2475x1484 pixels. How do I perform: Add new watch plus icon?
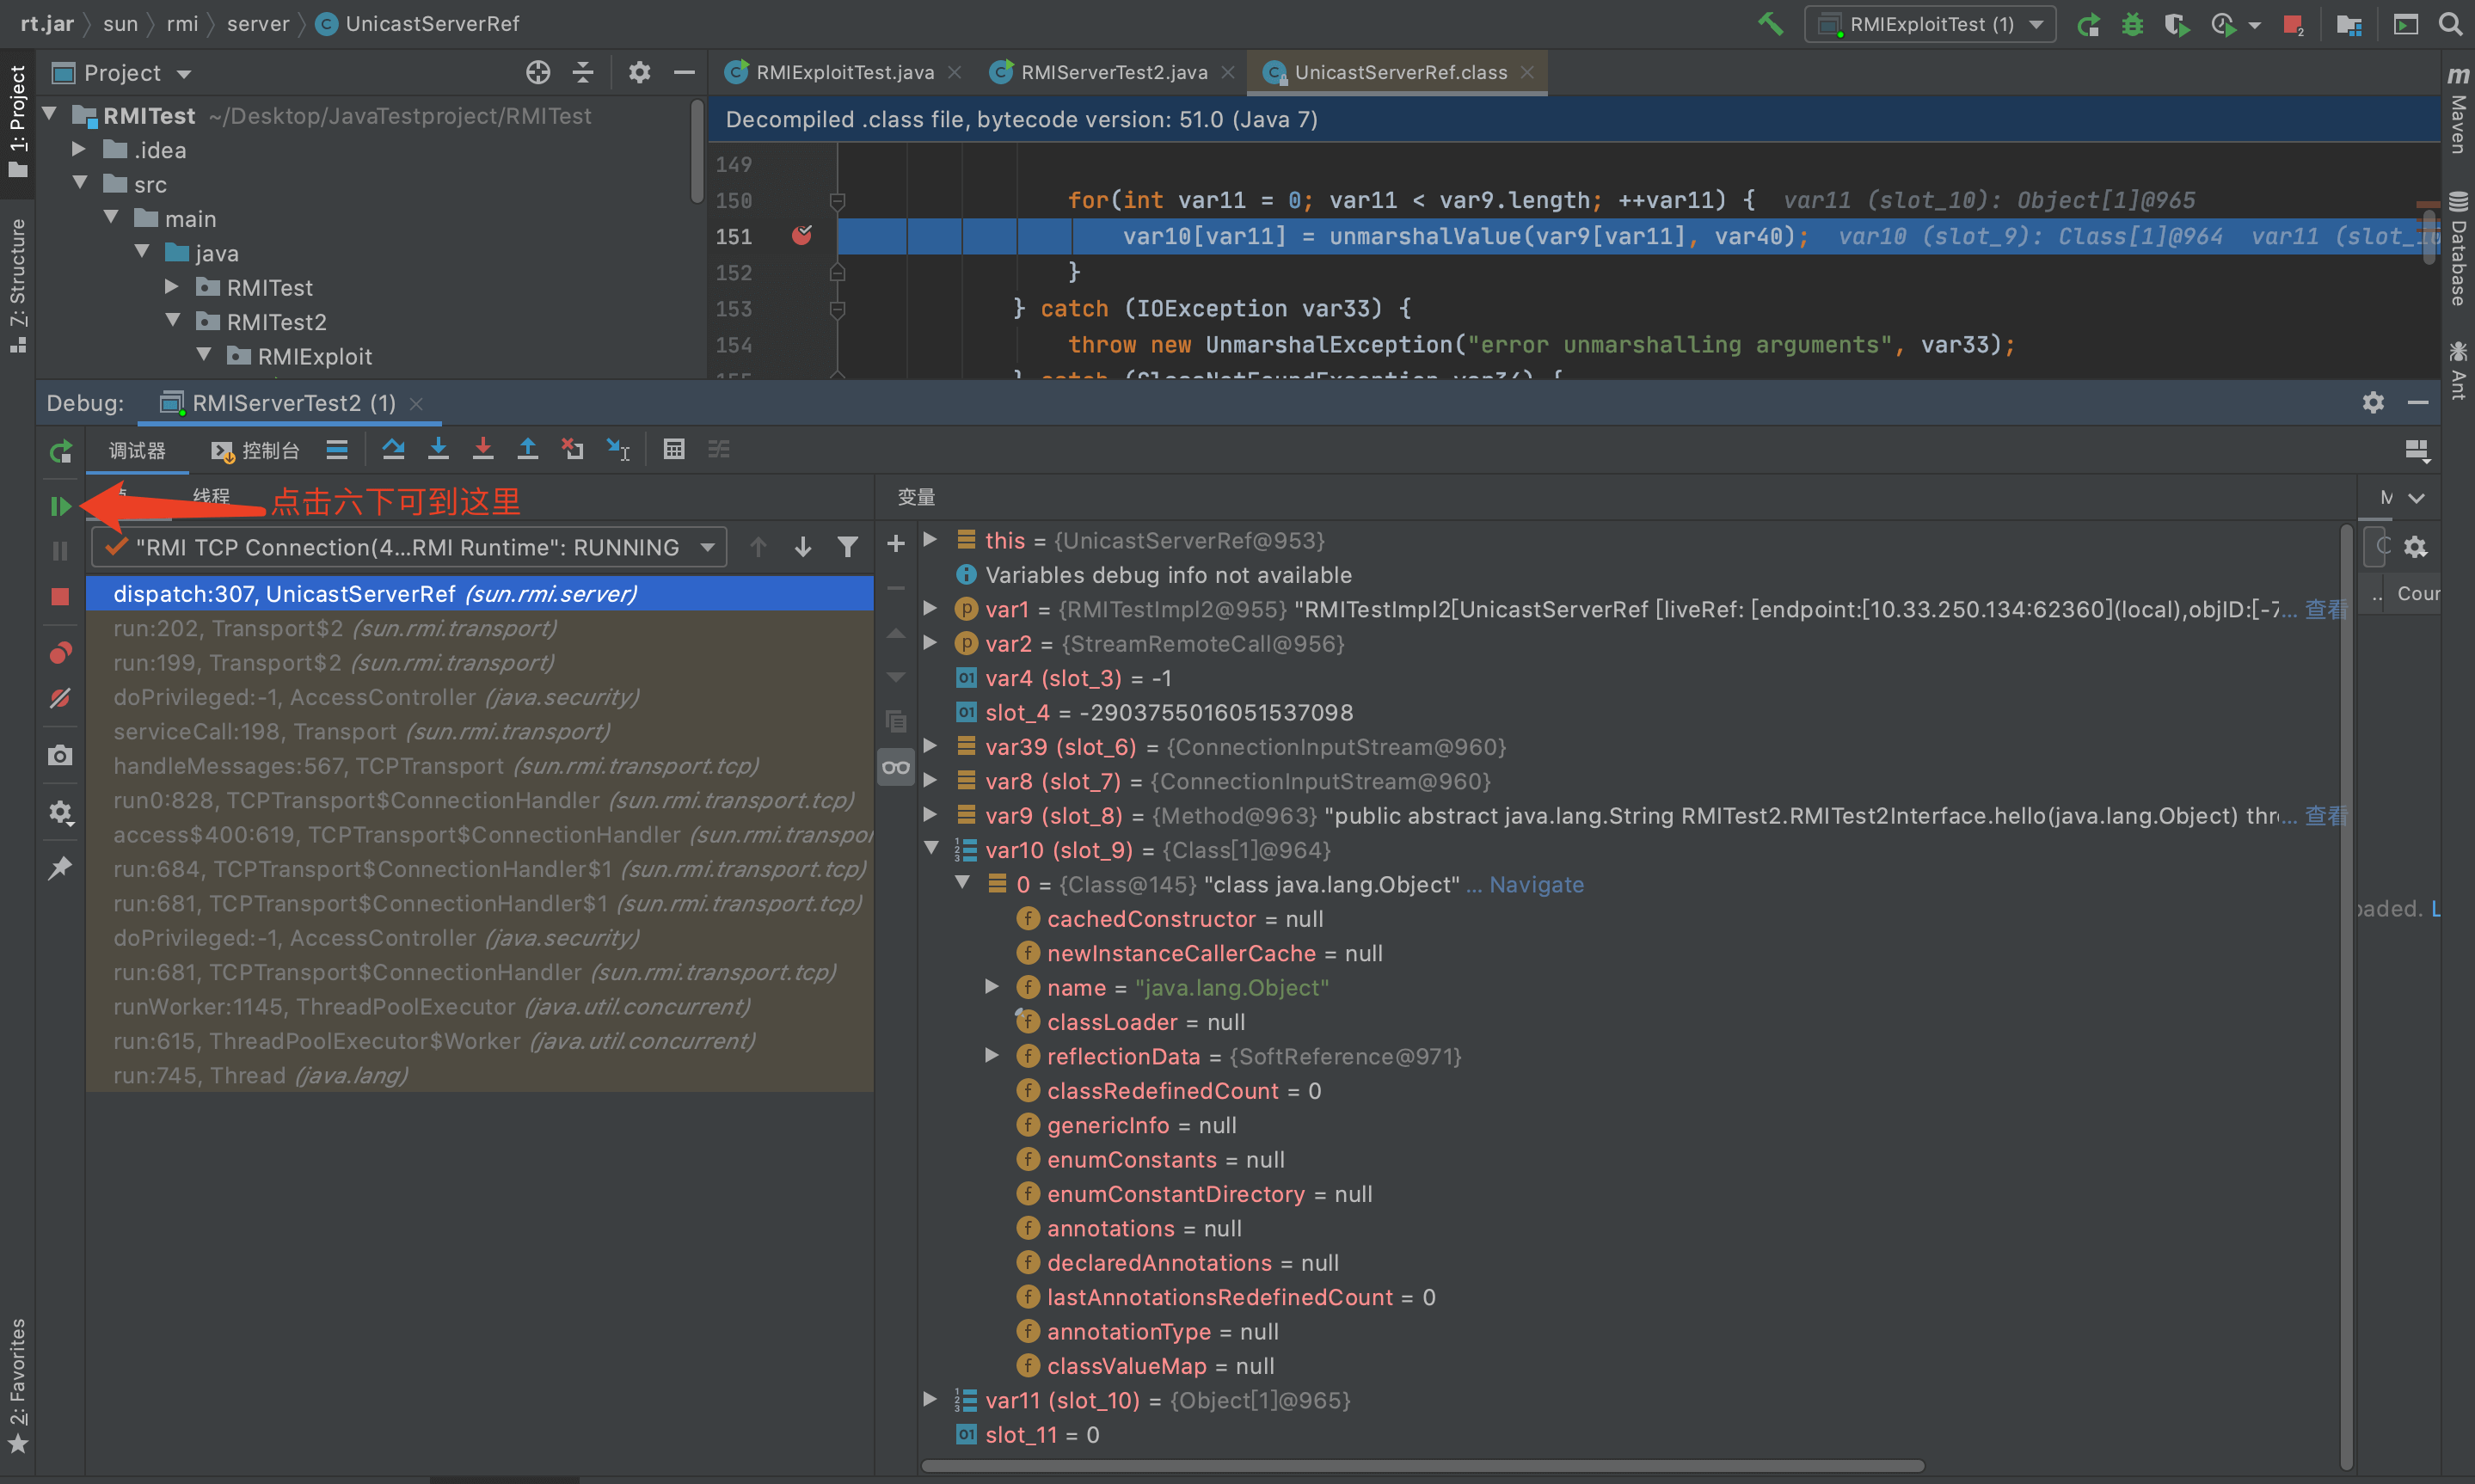[x=896, y=543]
